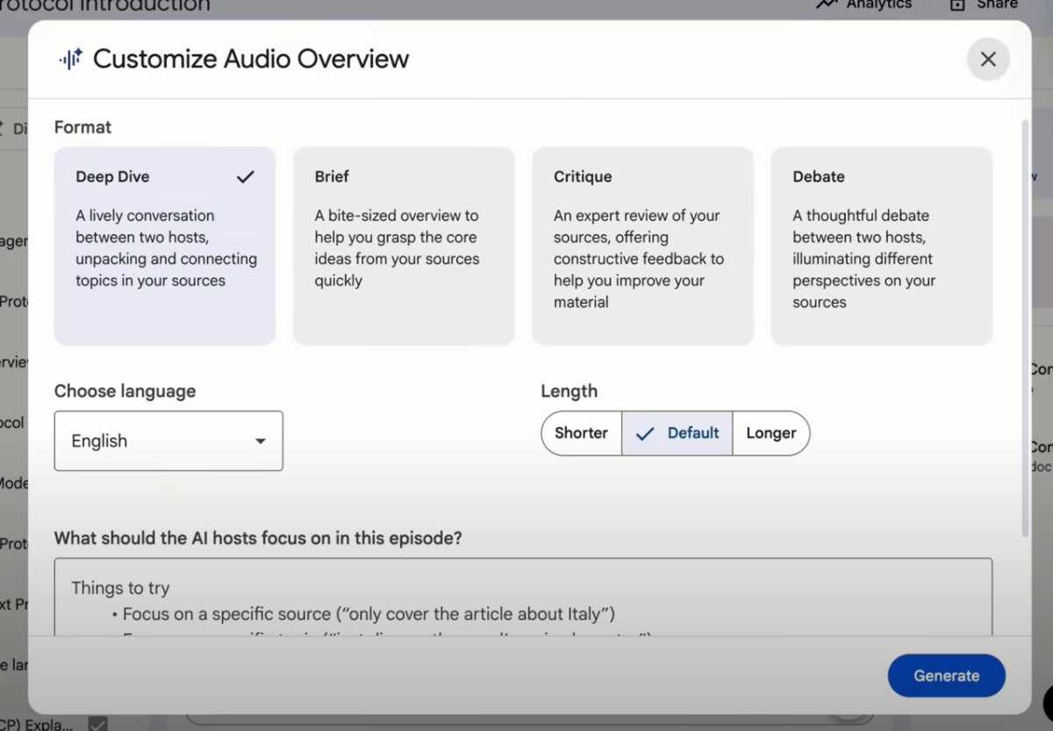Click the blue checkmark beside Default length
Image resolution: width=1053 pixels, height=731 pixels.
[646, 433]
